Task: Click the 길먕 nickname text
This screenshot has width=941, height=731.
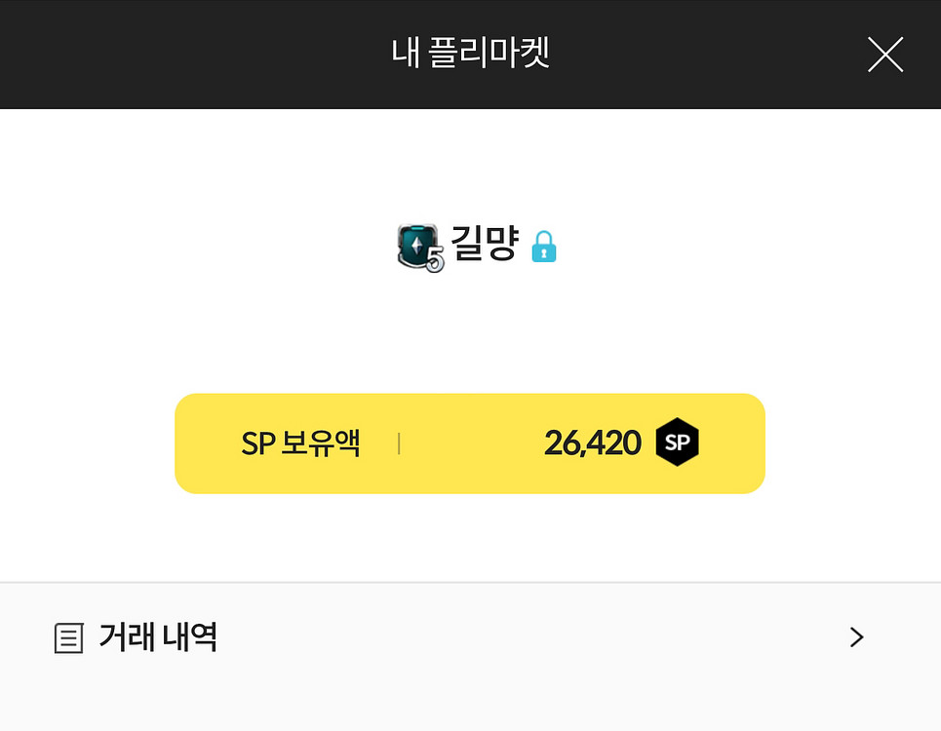Action: click(483, 244)
